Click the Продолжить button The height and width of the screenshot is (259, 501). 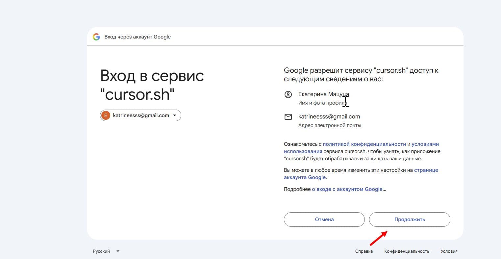[410, 220]
